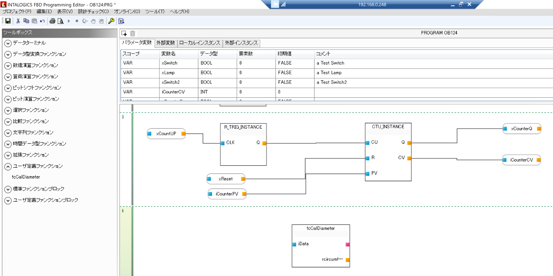
Task: Click the trash delete variable icon
Action: click(133, 33)
